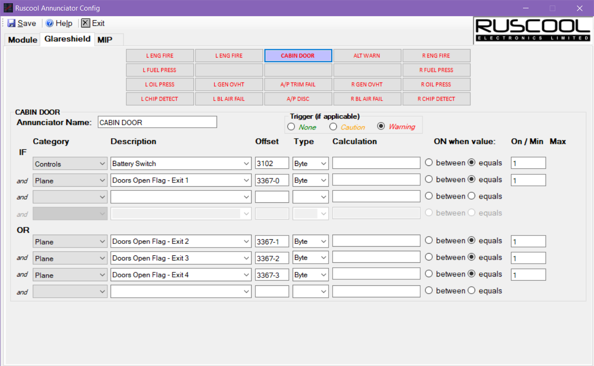Switch to the Glareshield tab
The width and height of the screenshot is (594, 366).
67,39
